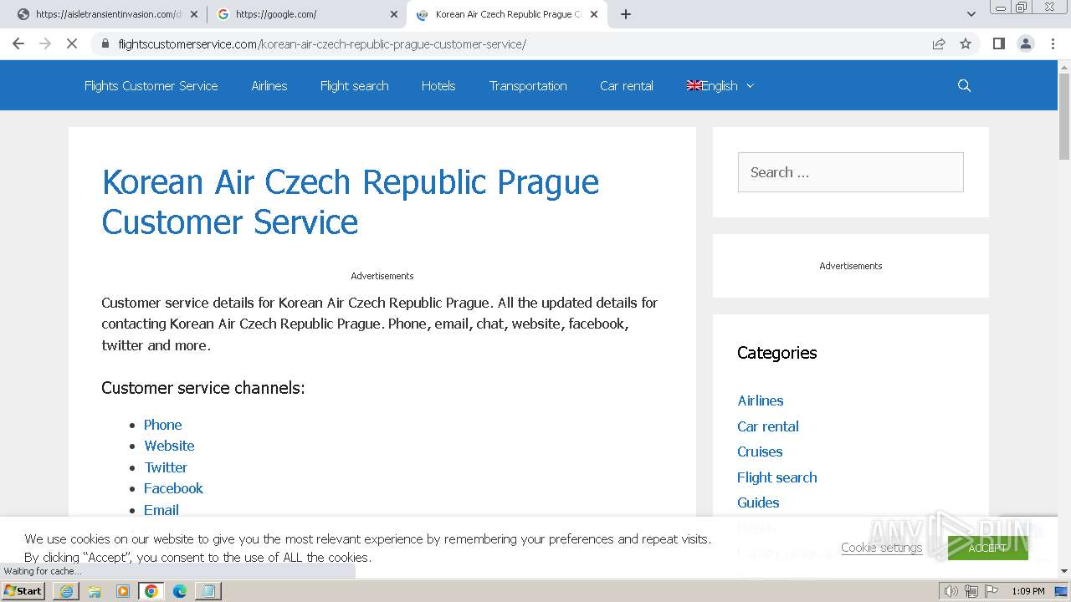Click the volume speaker tray icon

(x=951, y=591)
